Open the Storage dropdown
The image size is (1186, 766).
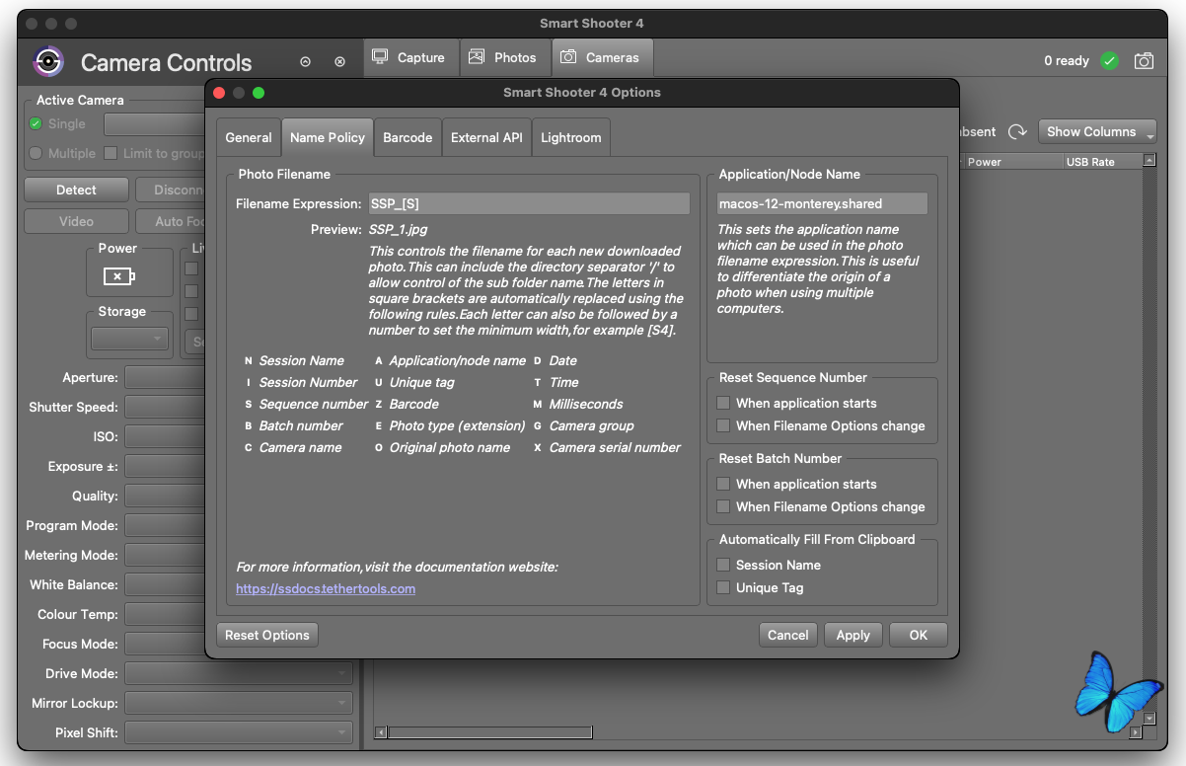(129, 339)
